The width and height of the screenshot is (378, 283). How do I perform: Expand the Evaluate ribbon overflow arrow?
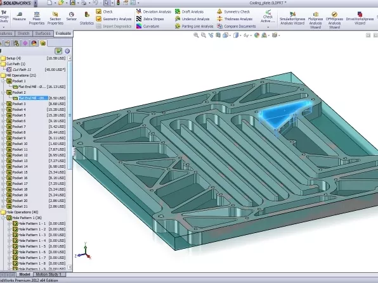point(268,27)
